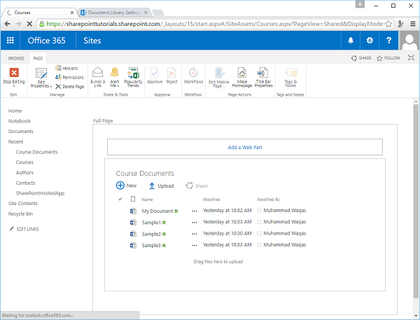This screenshot has height=320, width=420.
Task: Check the box beside Muhammad Waqas for Sample1
Action: (x=260, y=222)
